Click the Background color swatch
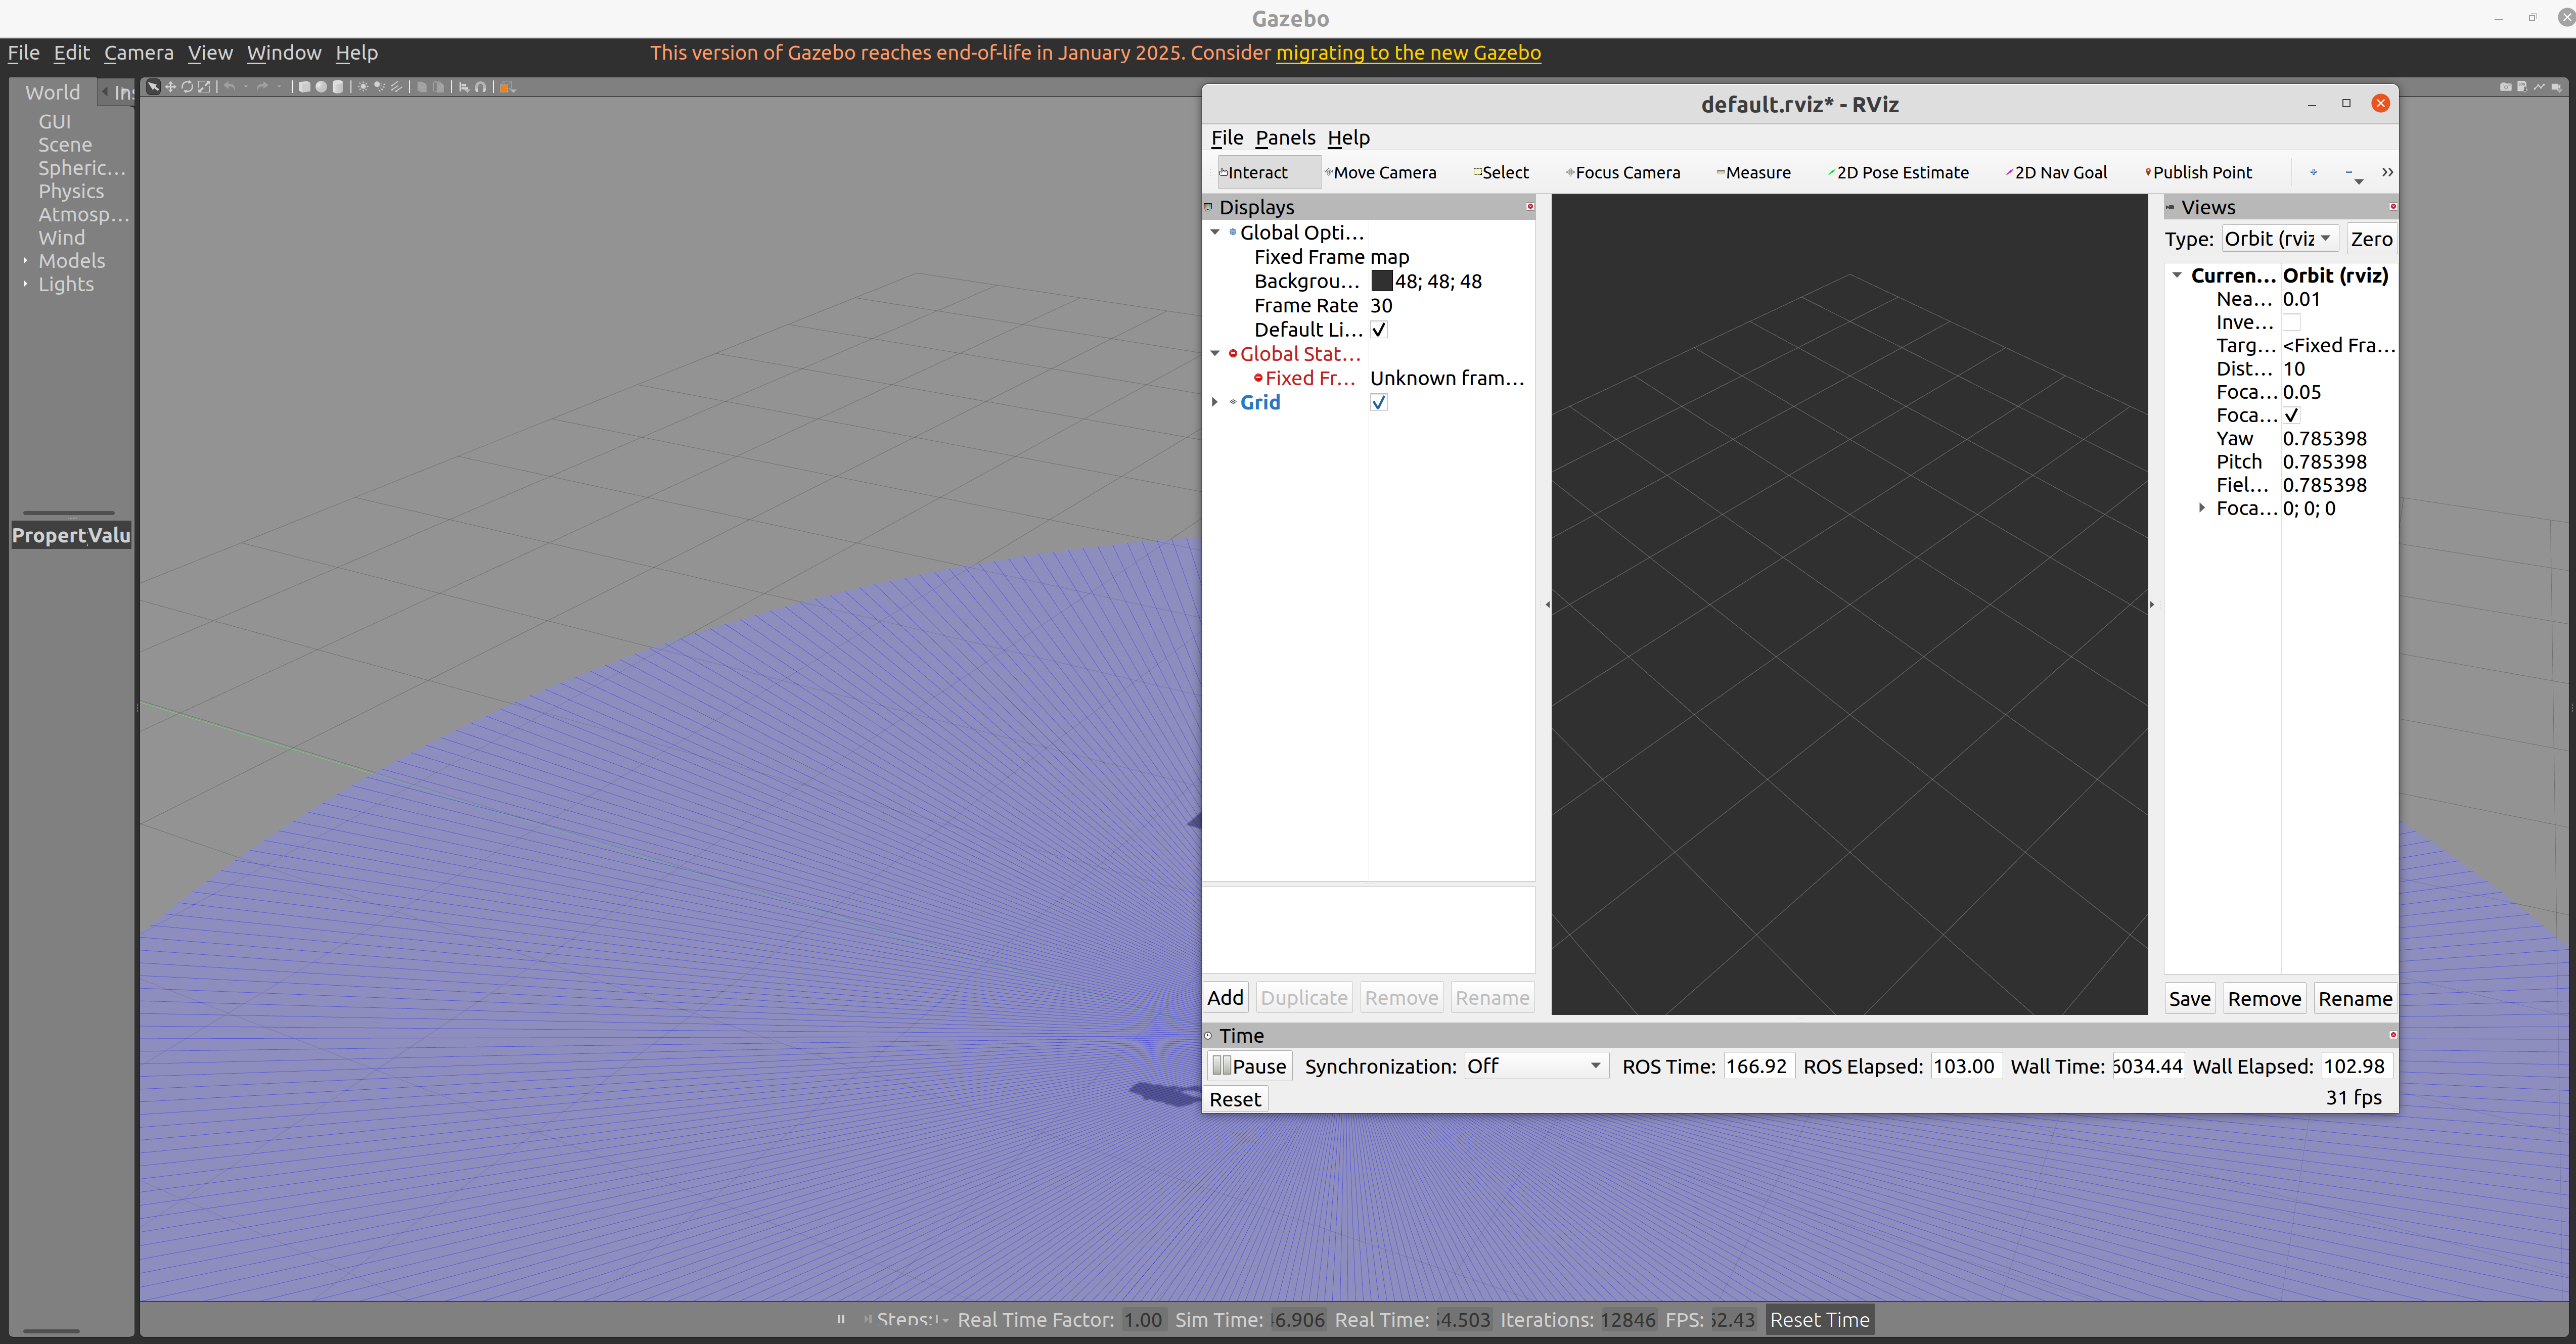Image resolution: width=2576 pixels, height=1344 pixels. coord(1381,281)
